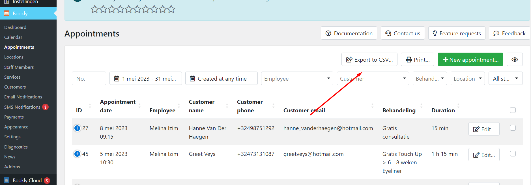Sort by Behandeling column arrows
Viewport: 531px width, 185px height.
[x=421, y=106]
